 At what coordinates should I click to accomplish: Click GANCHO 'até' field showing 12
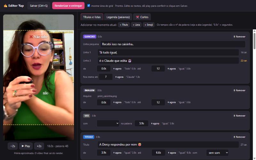tap(158, 68)
